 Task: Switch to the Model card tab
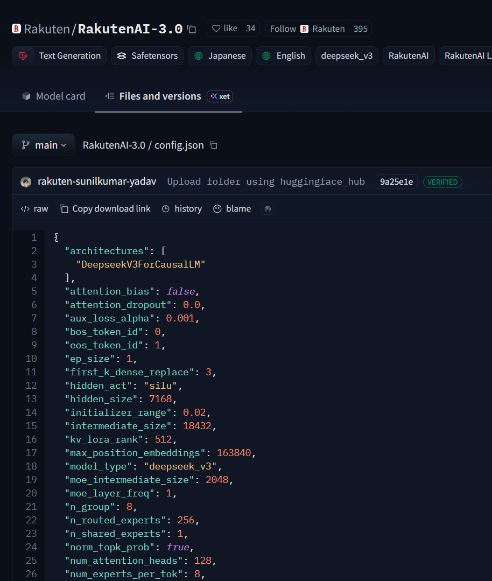click(x=54, y=96)
